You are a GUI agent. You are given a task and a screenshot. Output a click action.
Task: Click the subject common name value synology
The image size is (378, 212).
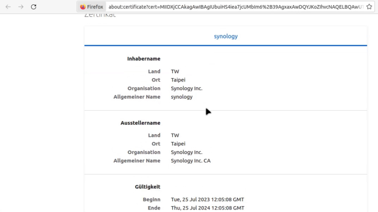[182, 97]
